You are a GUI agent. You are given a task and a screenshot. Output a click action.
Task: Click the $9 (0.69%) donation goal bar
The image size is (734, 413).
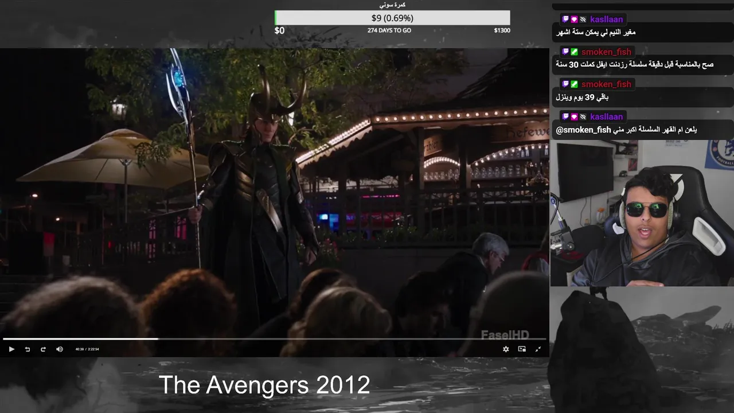coord(392,18)
